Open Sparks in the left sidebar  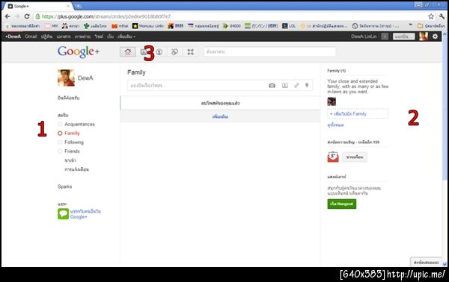(x=64, y=187)
